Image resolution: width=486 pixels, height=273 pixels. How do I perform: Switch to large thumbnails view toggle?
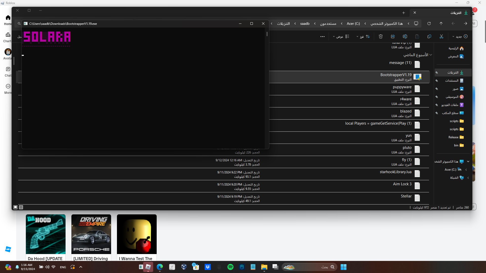pyautogui.click(x=15, y=207)
